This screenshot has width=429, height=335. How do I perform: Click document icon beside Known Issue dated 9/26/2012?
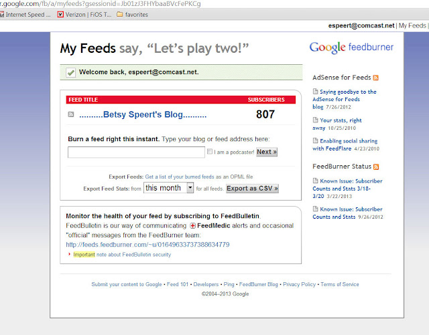tap(316, 209)
